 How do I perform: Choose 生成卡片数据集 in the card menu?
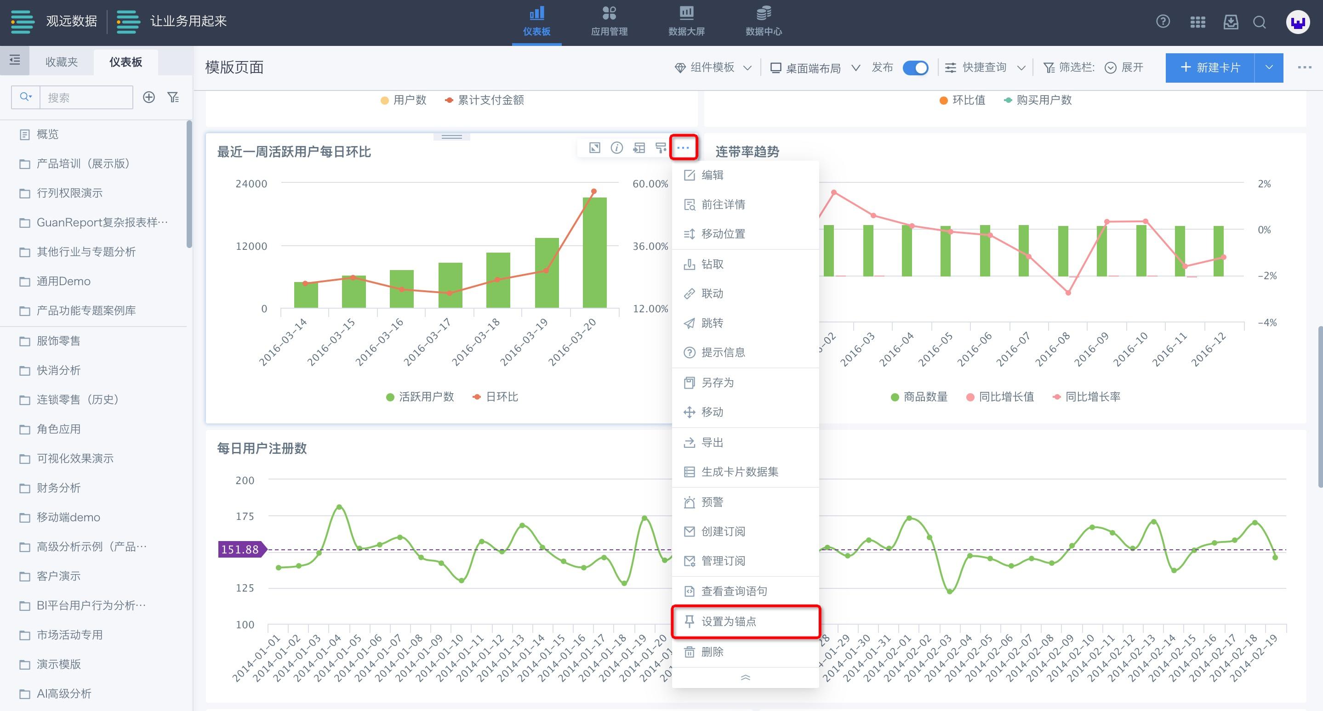[x=745, y=472]
